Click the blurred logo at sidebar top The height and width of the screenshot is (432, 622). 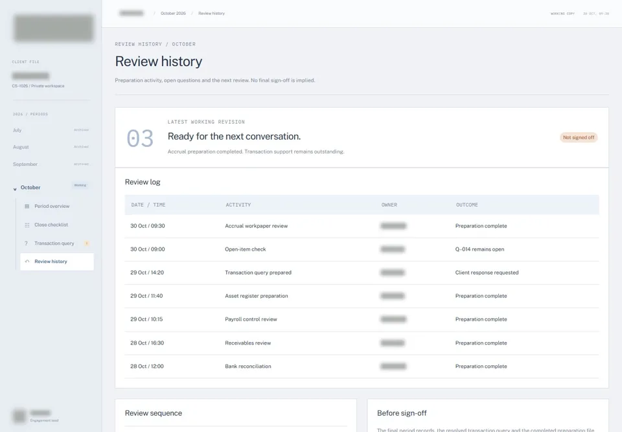pyautogui.click(x=53, y=28)
